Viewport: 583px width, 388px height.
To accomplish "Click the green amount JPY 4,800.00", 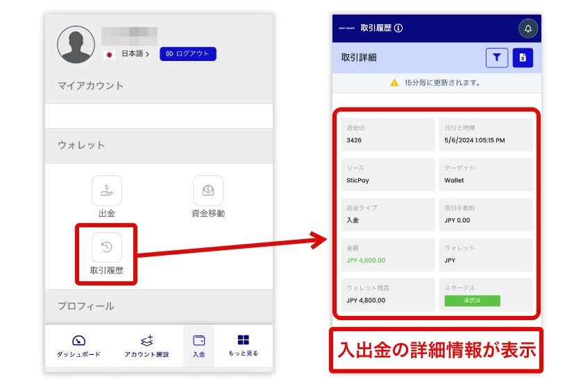I will click(366, 261).
